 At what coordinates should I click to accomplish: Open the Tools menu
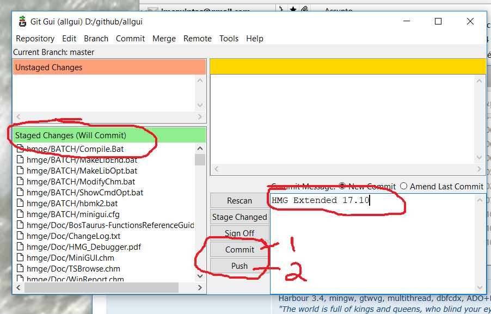pyautogui.click(x=229, y=39)
